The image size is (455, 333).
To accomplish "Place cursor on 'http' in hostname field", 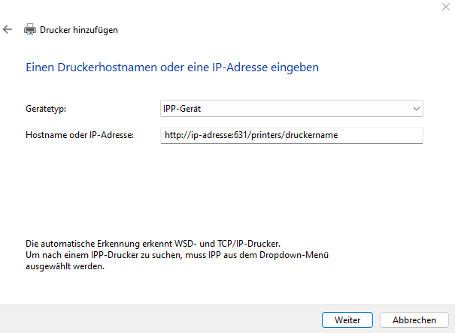I will 172,135.
